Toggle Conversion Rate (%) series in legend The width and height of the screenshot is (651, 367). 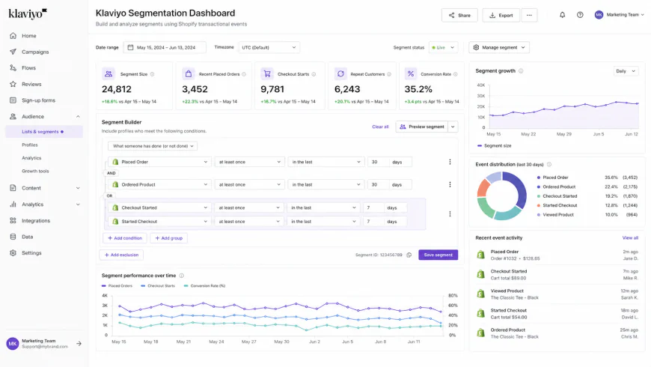tap(204, 286)
